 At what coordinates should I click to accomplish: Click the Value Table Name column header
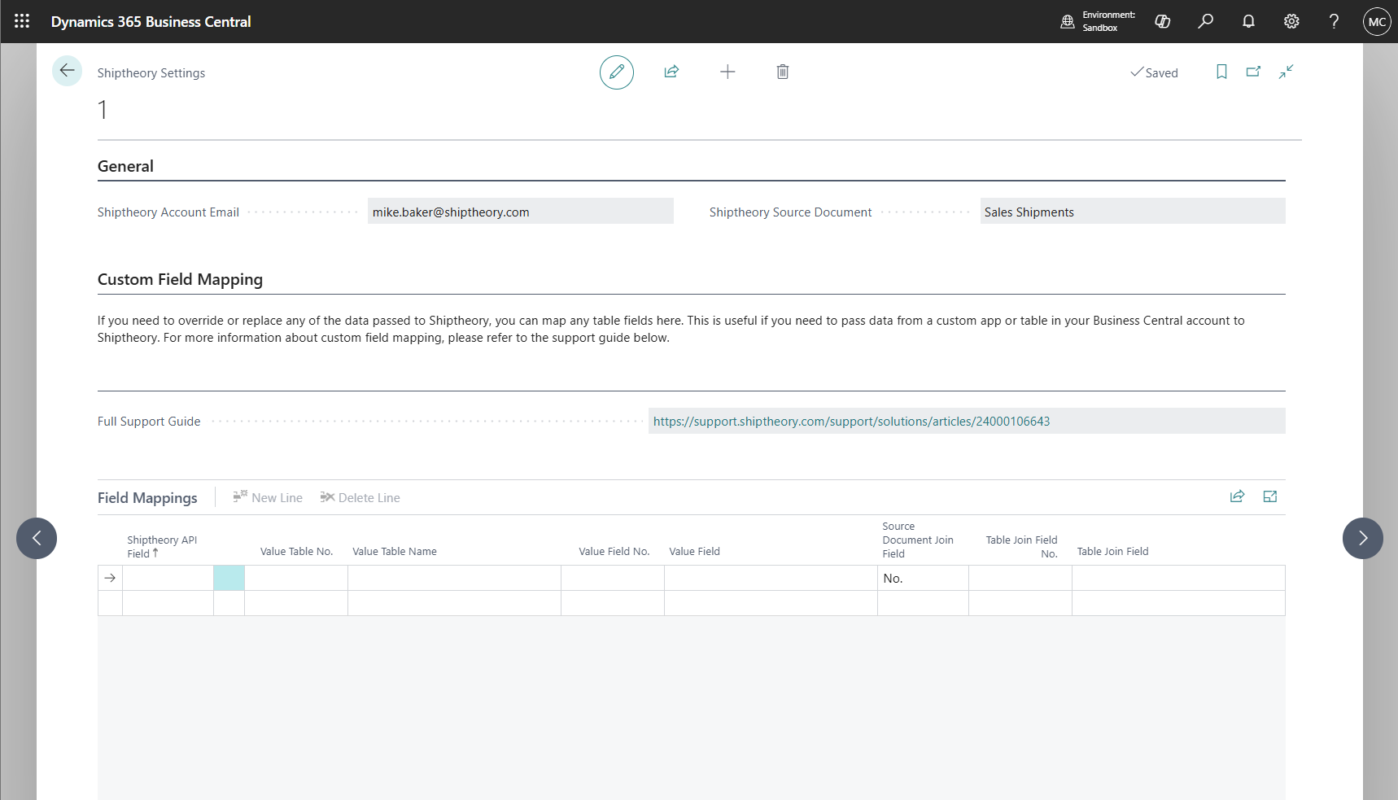(395, 552)
